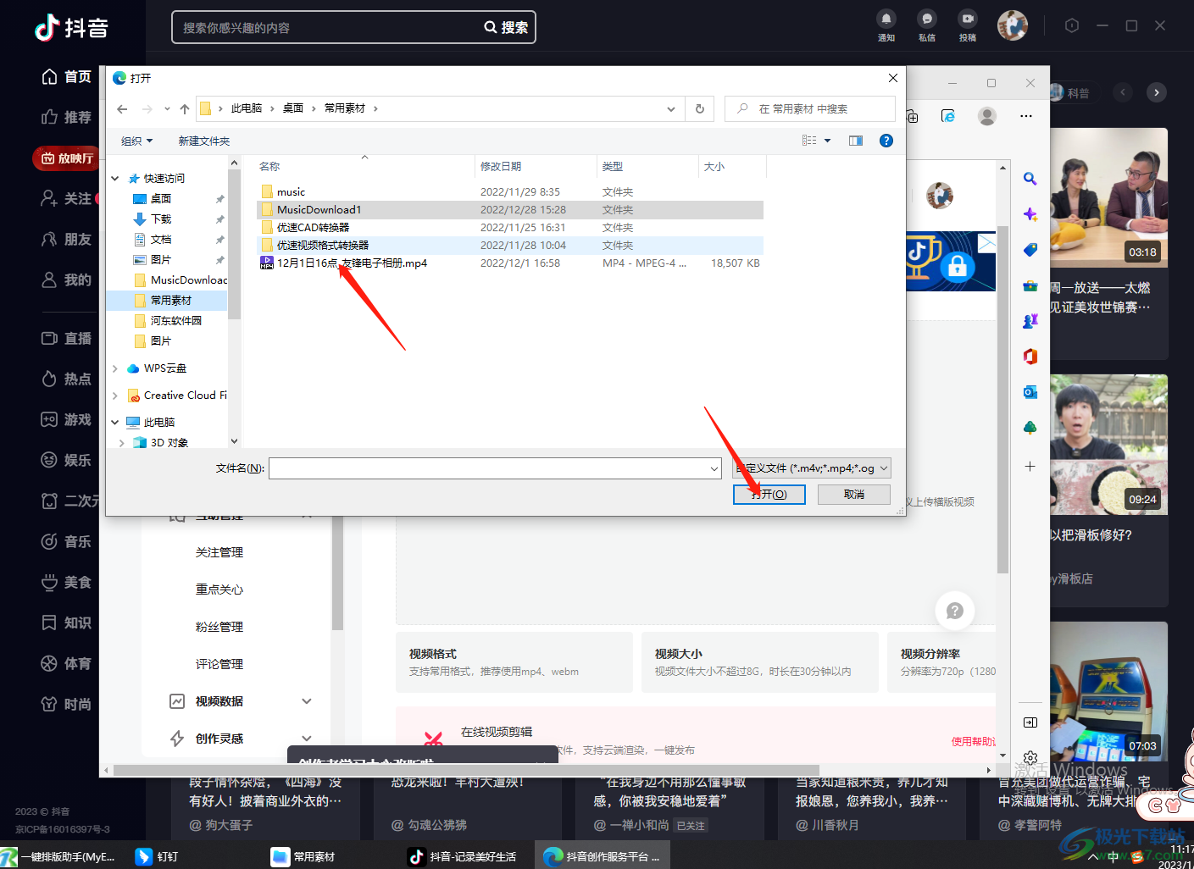The height and width of the screenshot is (869, 1194).
Task: Click the 在 常用素材 中搜索 box
Action: (810, 108)
